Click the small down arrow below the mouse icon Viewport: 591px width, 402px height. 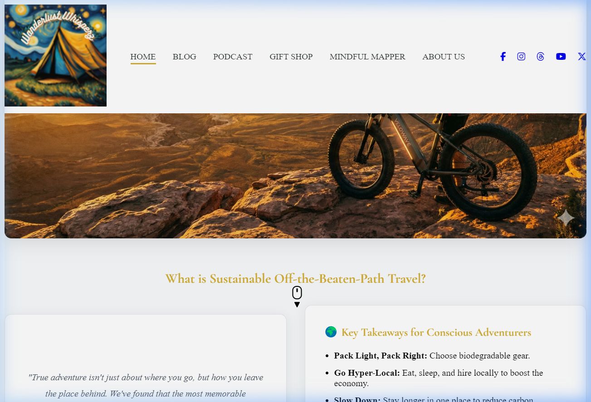[x=297, y=305]
